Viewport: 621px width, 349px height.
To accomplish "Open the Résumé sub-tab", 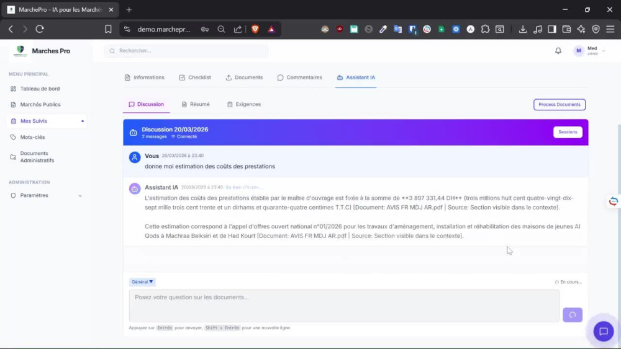I will tap(196, 104).
